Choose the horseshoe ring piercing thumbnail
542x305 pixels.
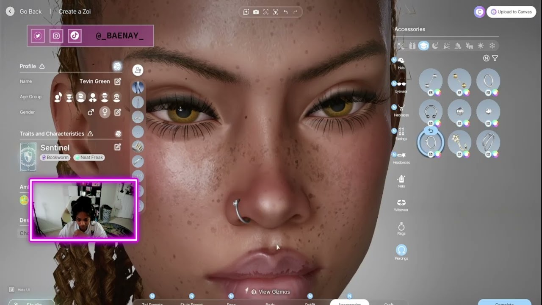point(431,111)
